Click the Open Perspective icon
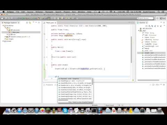167x125 pixels. click(x=157, y=18)
